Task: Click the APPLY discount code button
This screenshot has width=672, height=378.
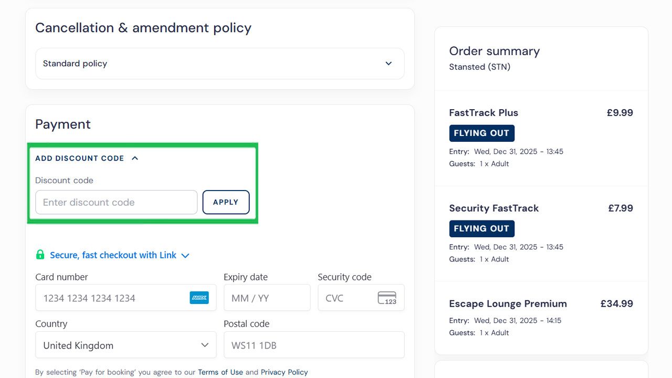Action: [226, 202]
